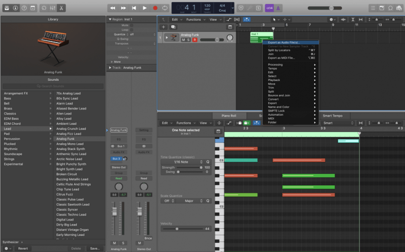405x252 pixels.
Task: Start recording with red Record button
Action: (x=155, y=8)
